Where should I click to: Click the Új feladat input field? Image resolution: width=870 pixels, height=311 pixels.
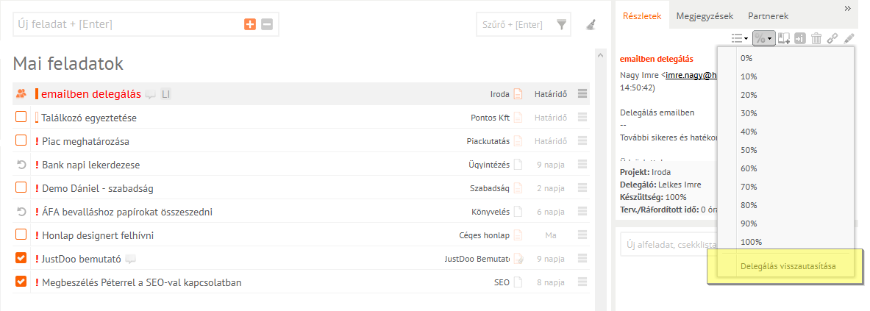coord(125,24)
